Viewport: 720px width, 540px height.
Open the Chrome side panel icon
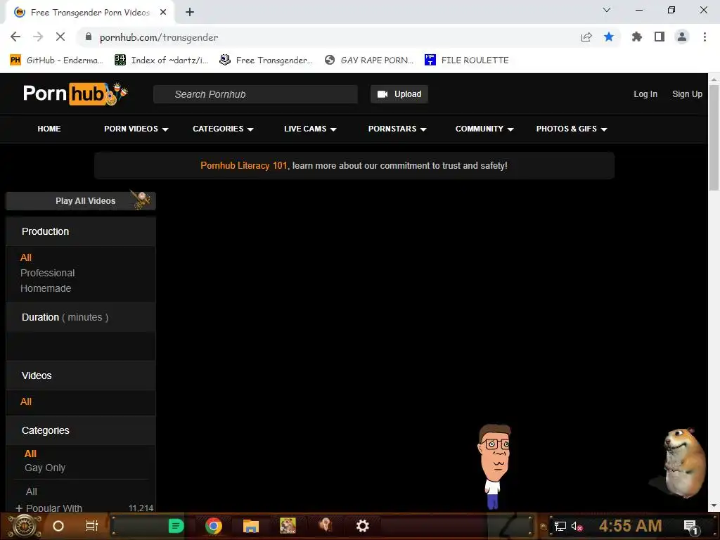[660, 37]
